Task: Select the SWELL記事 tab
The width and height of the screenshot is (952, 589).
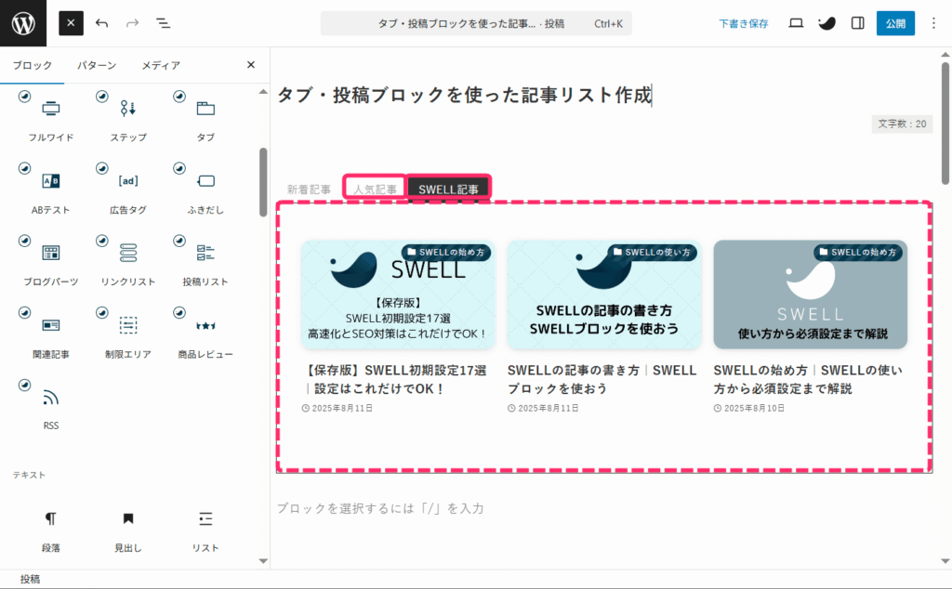Action: [448, 189]
